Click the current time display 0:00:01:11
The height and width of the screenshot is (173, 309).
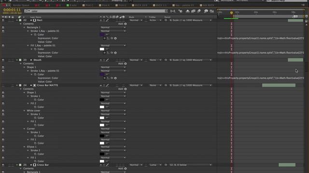coord(12,10)
